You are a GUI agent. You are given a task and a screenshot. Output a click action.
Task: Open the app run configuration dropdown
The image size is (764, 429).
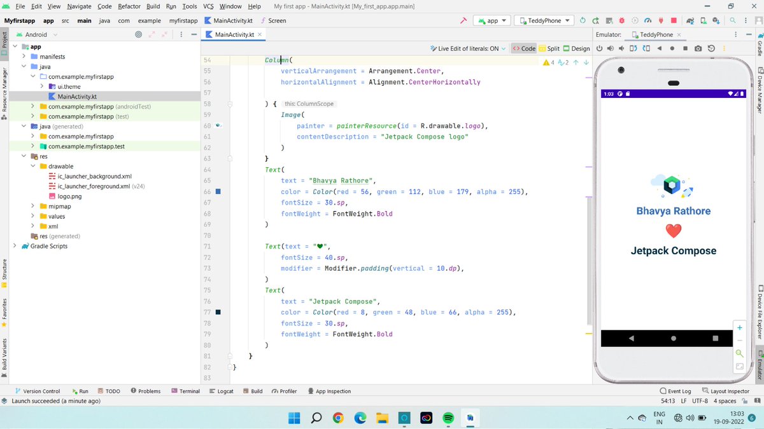point(492,20)
